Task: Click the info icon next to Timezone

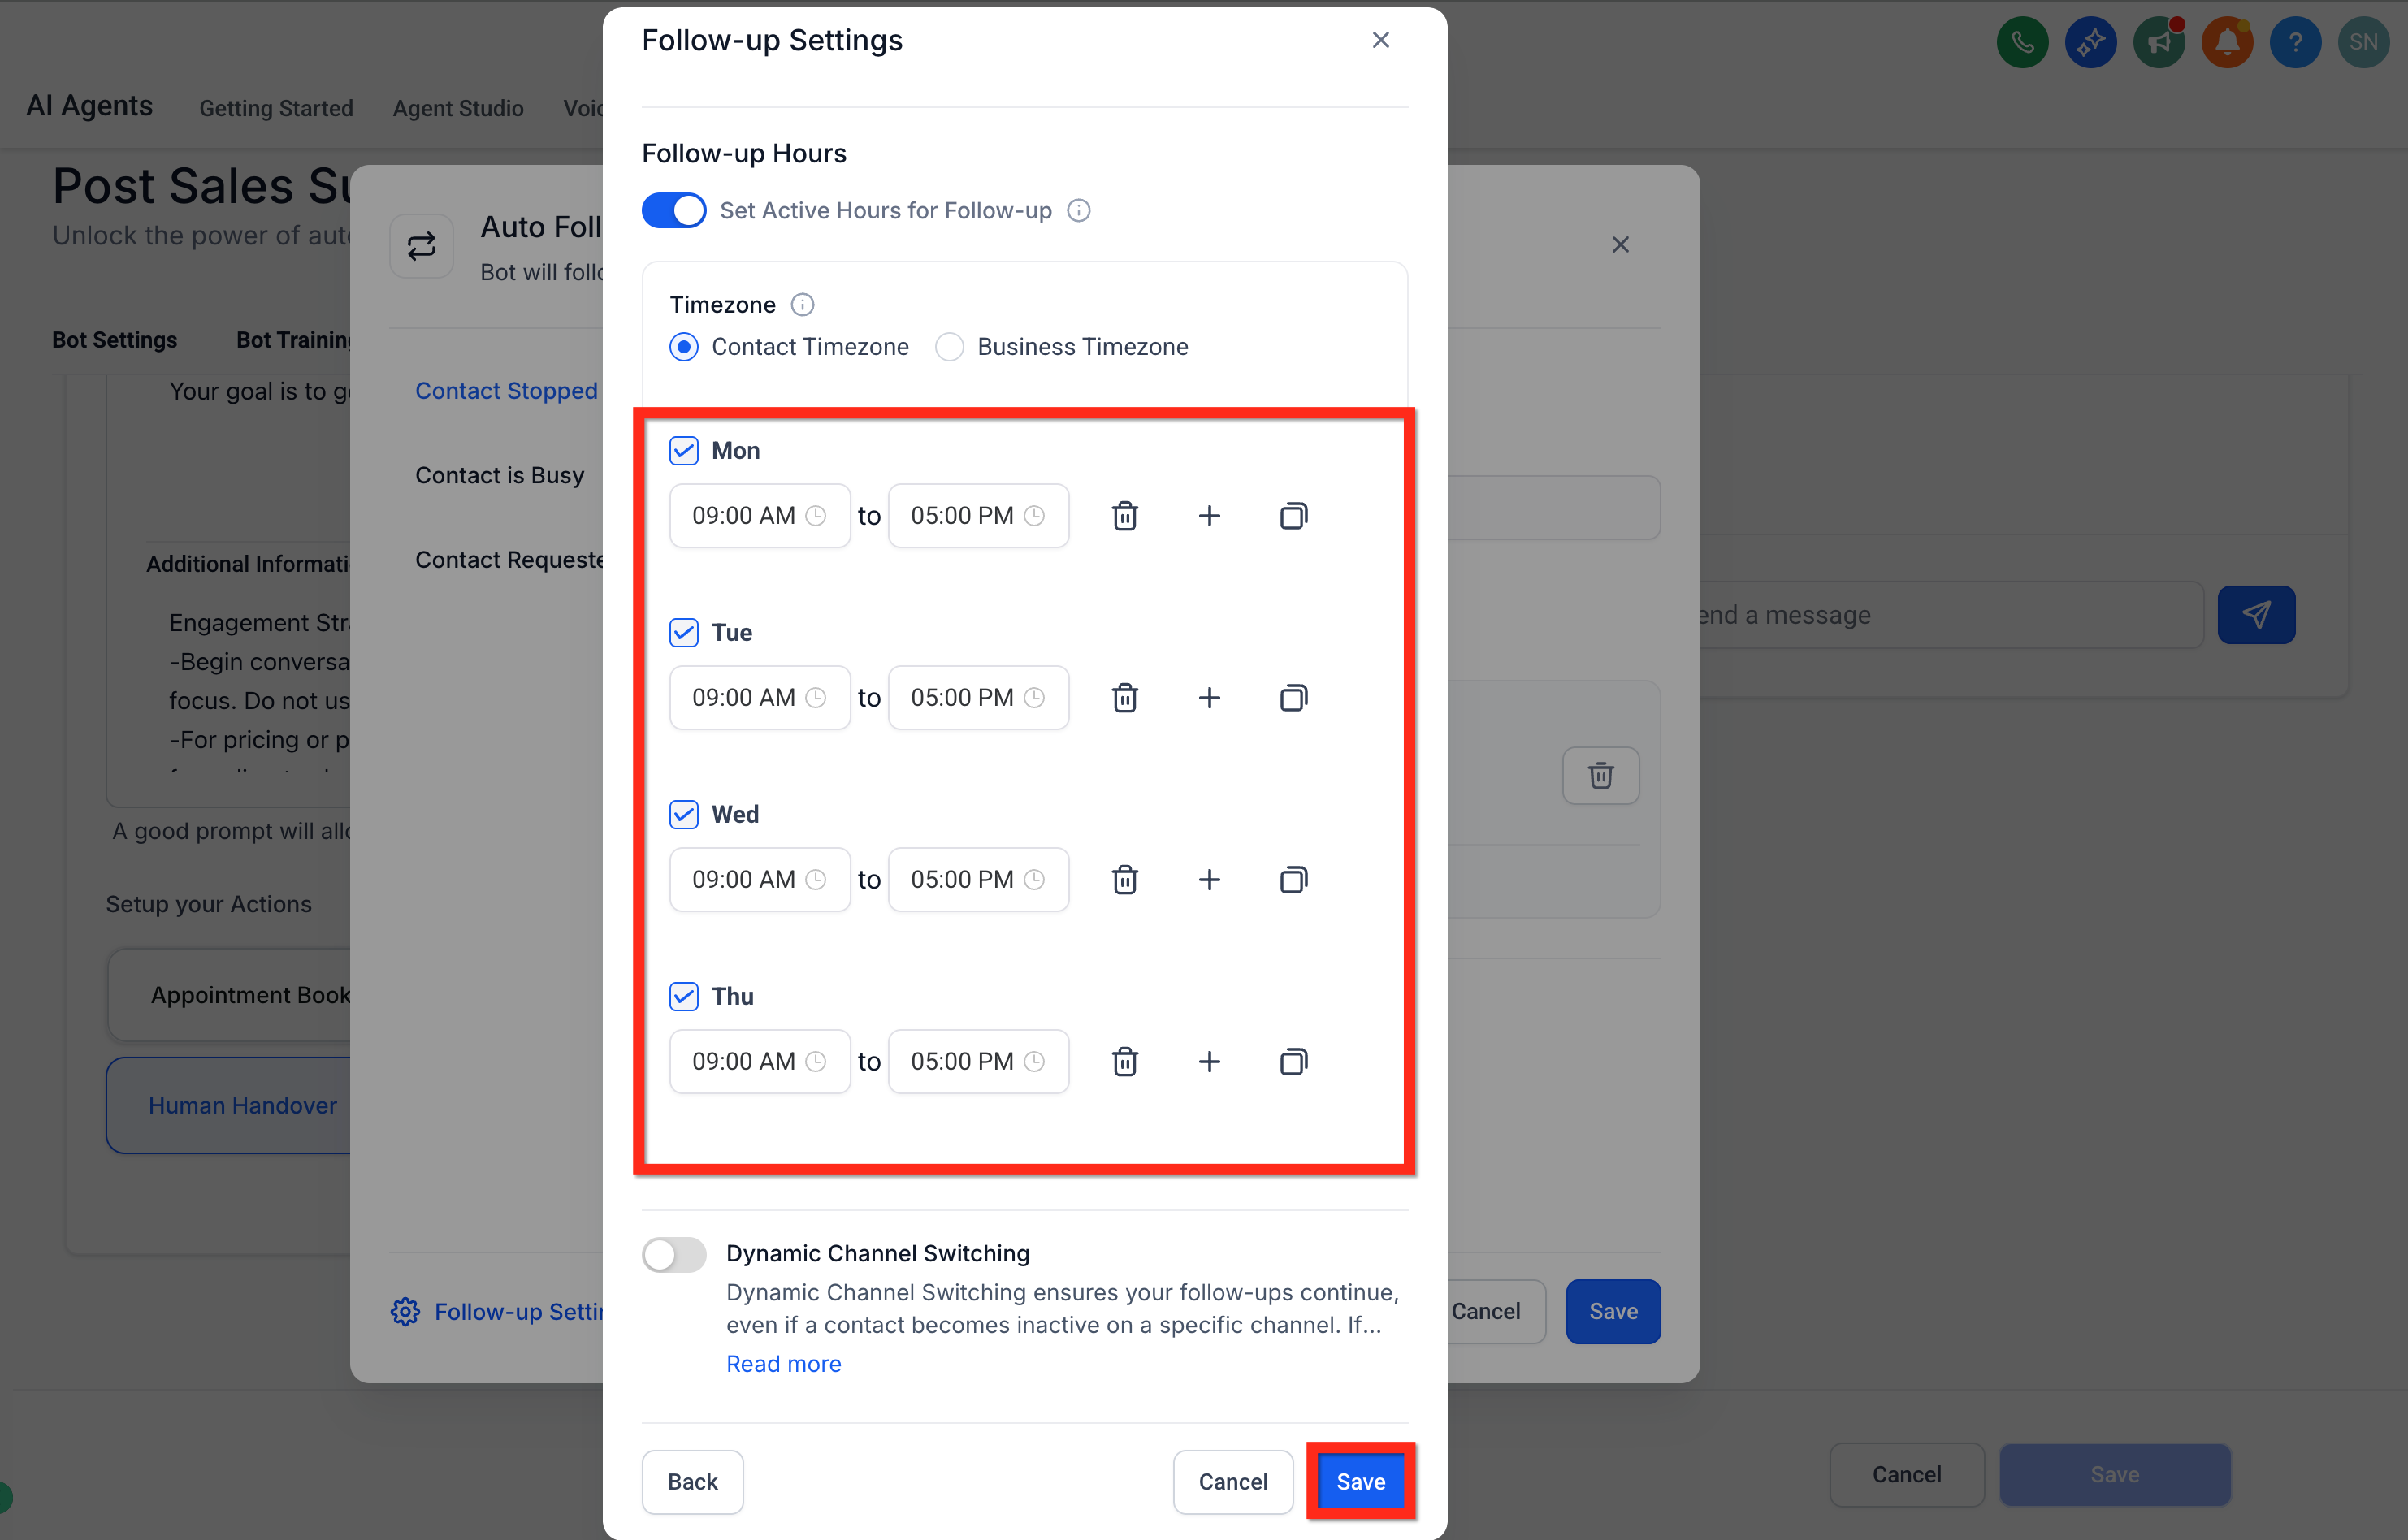Action: [x=802, y=304]
